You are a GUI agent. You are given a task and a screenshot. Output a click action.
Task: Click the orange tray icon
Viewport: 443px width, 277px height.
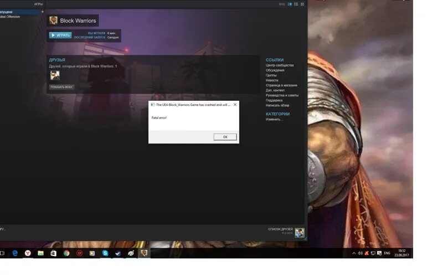(367, 253)
